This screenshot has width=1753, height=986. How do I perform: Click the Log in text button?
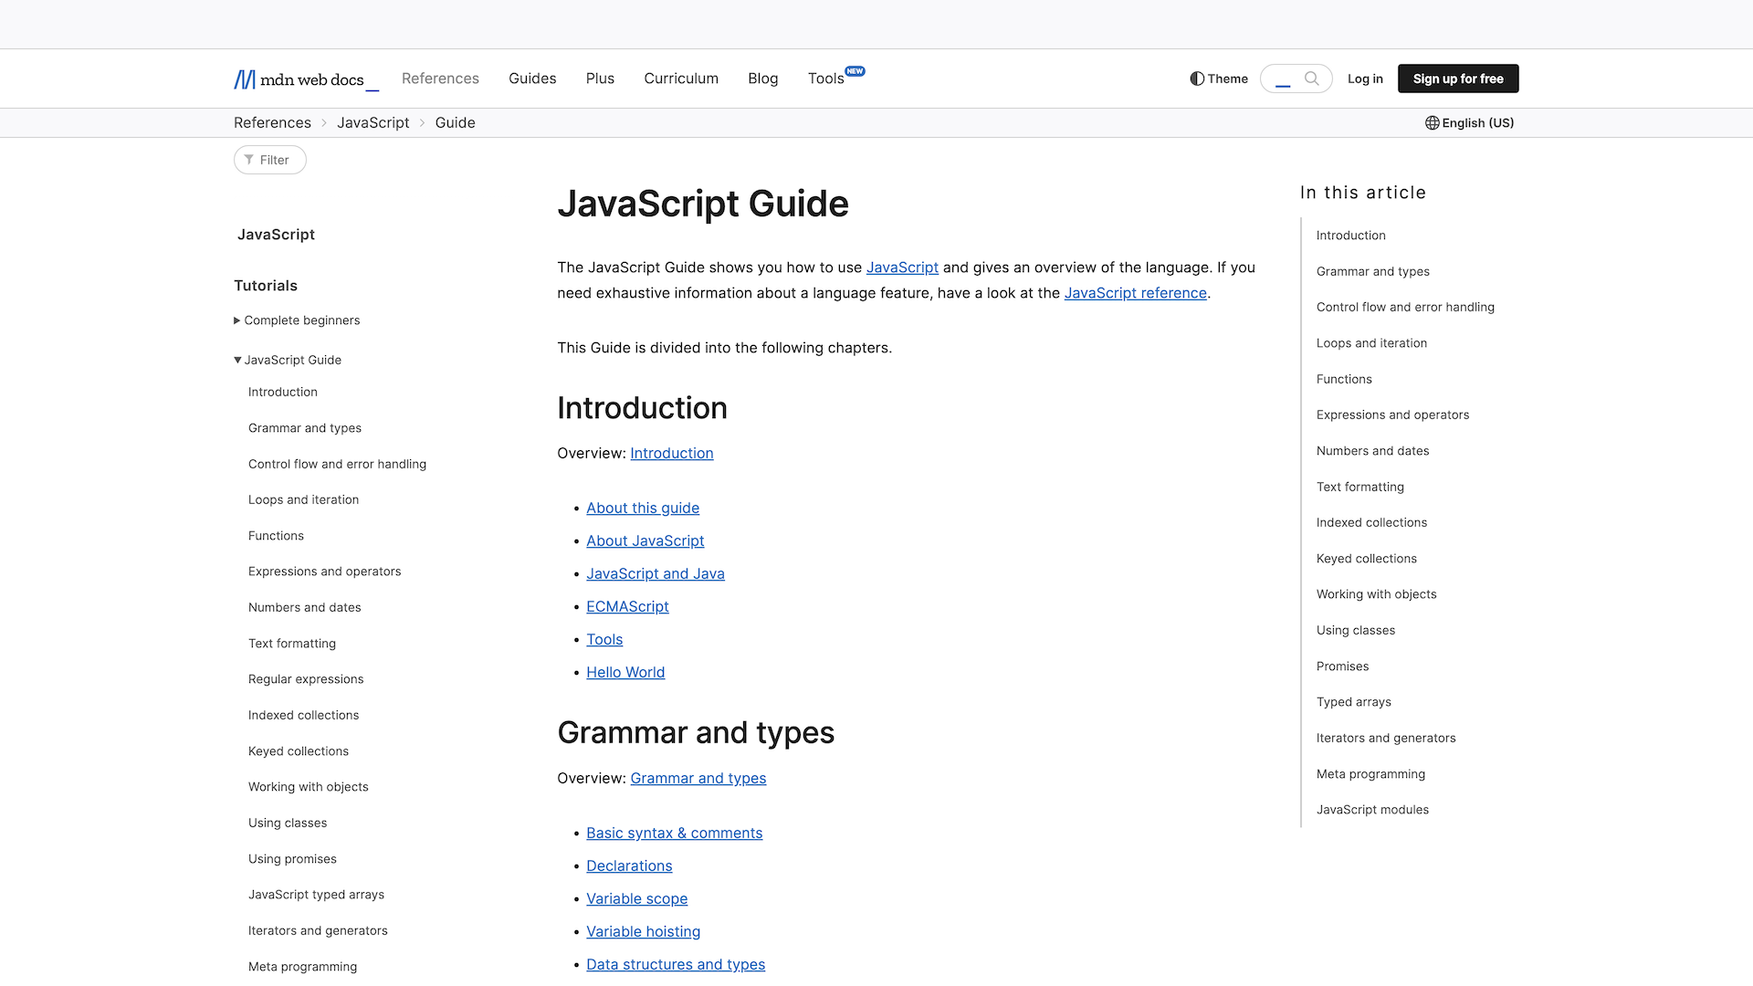click(1365, 79)
